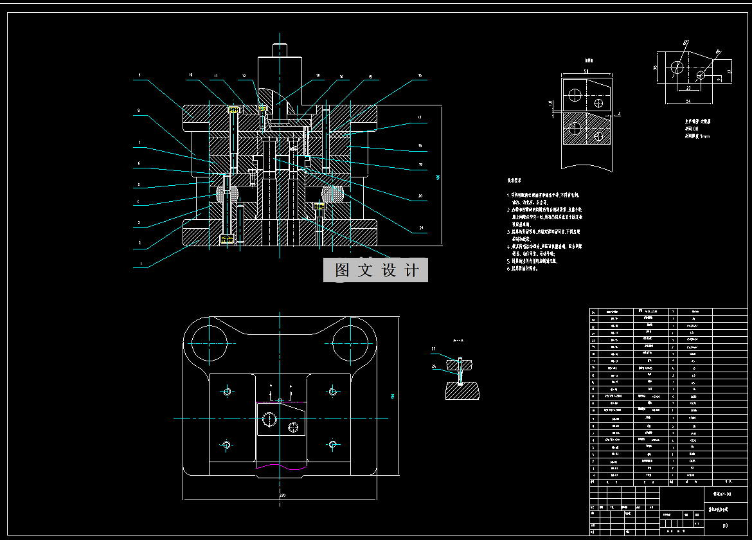Pick the hatched lower block in detail view
The height and width of the screenshot is (540, 752).
click(462, 390)
